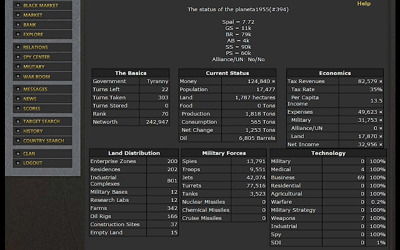Open the Relations page
The height and width of the screenshot is (250, 400).
pyautogui.click(x=42, y=47)
